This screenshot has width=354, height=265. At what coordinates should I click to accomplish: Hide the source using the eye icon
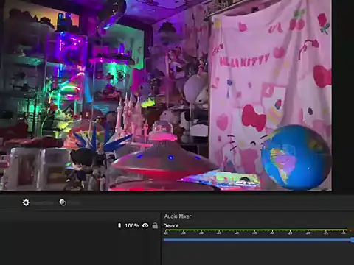coord(145,225)
